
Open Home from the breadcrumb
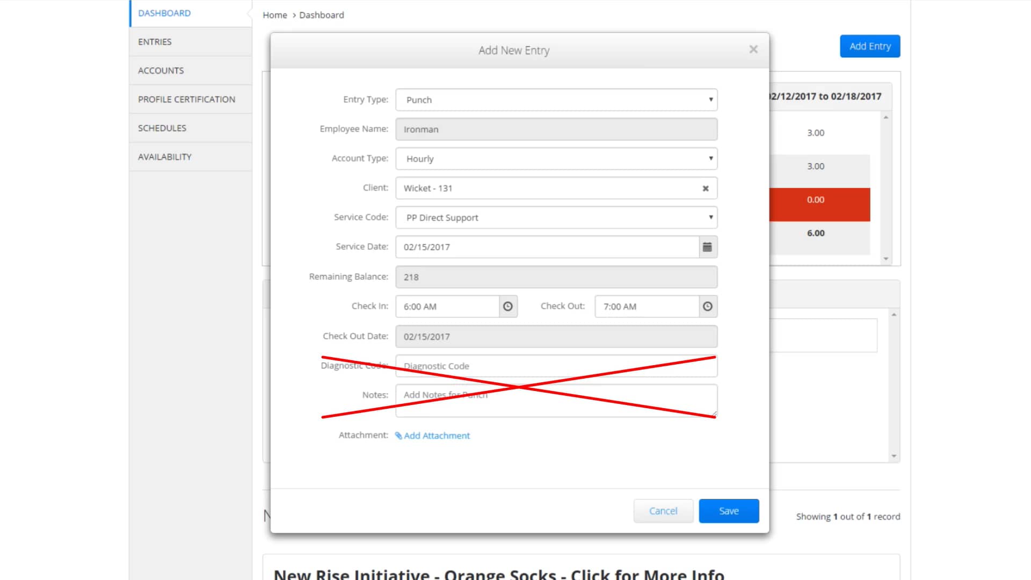[x=275, y=15]
